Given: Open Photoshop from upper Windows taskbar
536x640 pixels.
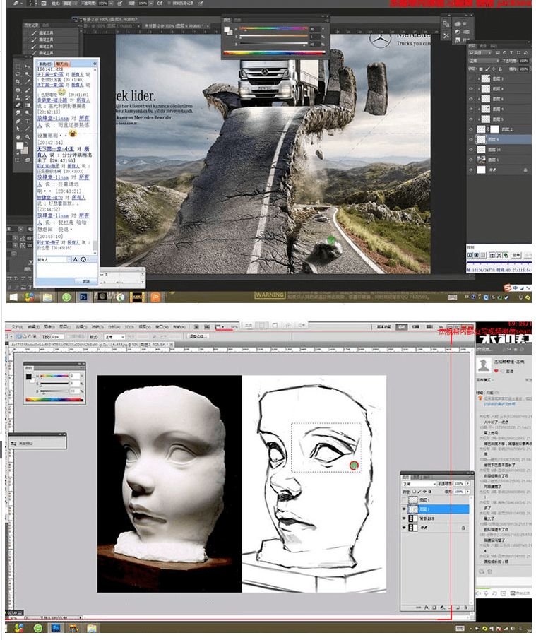Looking at the screenshot, I should 83,297.
